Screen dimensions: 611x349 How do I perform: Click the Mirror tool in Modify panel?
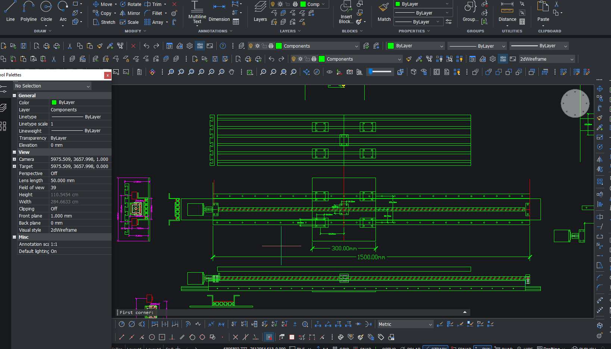130,13
